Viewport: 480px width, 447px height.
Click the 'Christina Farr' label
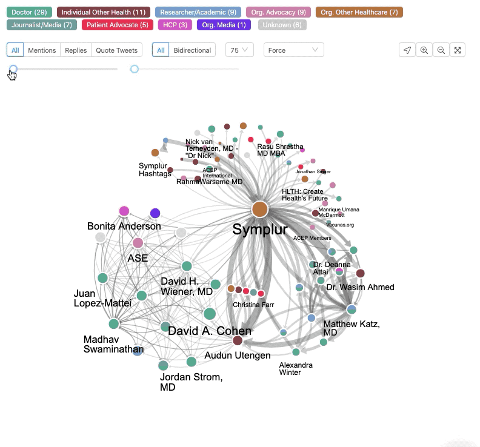tap(253, 305)
